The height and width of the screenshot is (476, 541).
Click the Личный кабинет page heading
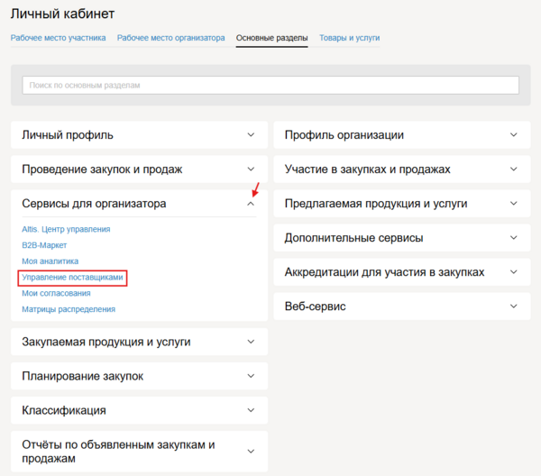point(62,14)
